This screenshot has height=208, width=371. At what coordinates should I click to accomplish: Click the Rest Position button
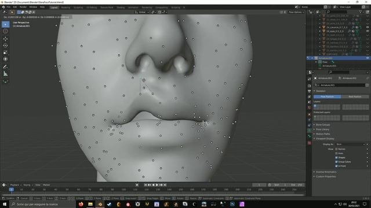point(355,96)
